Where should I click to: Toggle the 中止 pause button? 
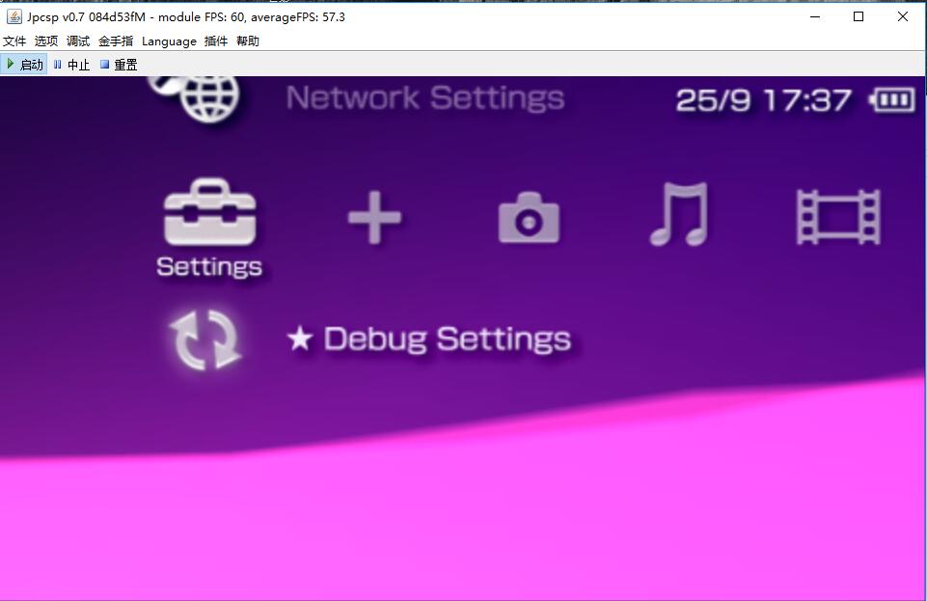[71, 65]
